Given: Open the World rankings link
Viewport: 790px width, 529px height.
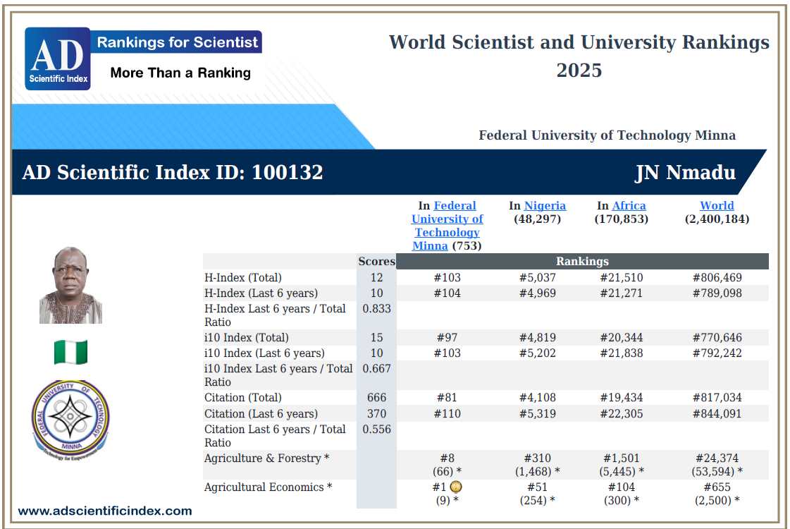Looking at the screenshot, I should (717, 205).
